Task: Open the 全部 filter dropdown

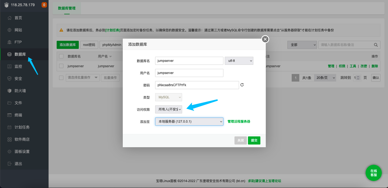Action: (x=302, y=45)
